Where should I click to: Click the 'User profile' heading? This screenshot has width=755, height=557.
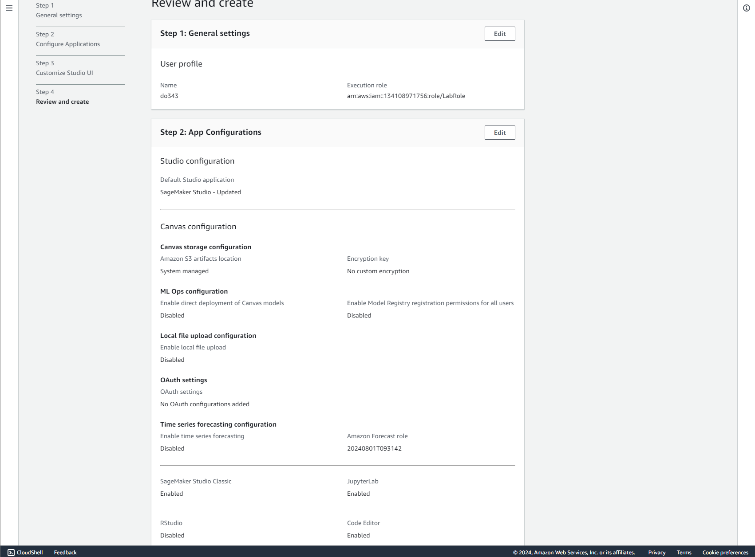(x=181, y=64)
